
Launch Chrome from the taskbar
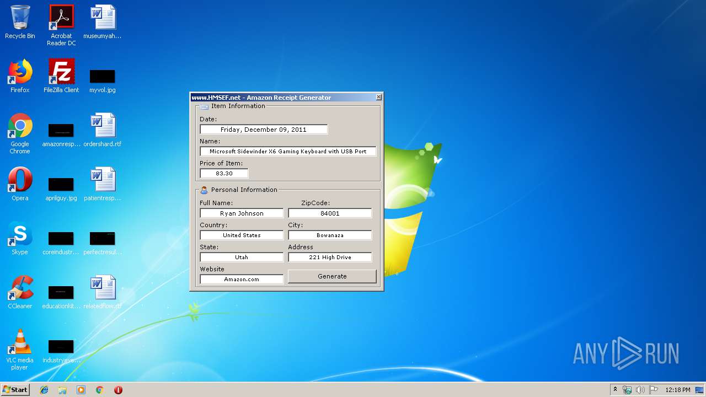99,390
